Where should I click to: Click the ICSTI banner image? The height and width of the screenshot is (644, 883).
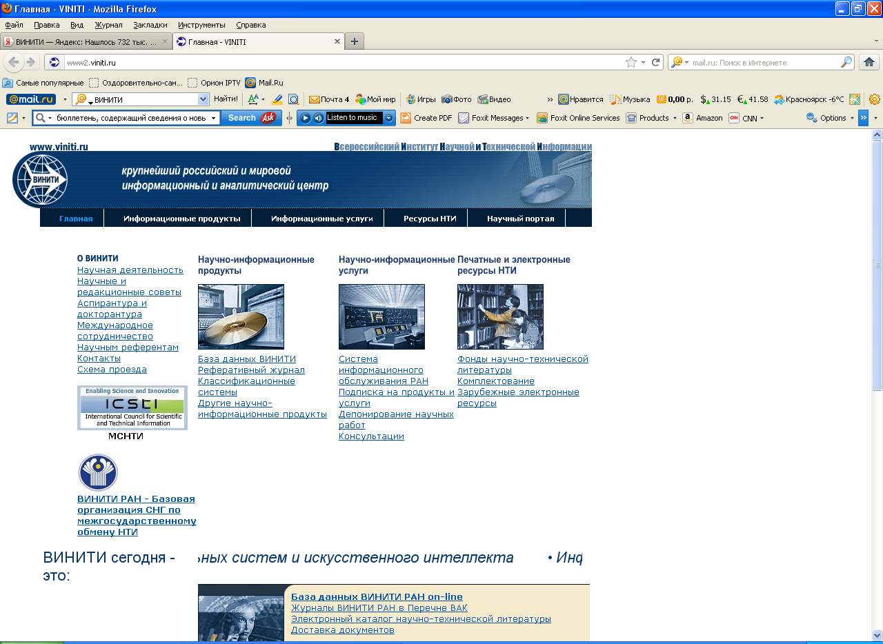tap(132, 407)
